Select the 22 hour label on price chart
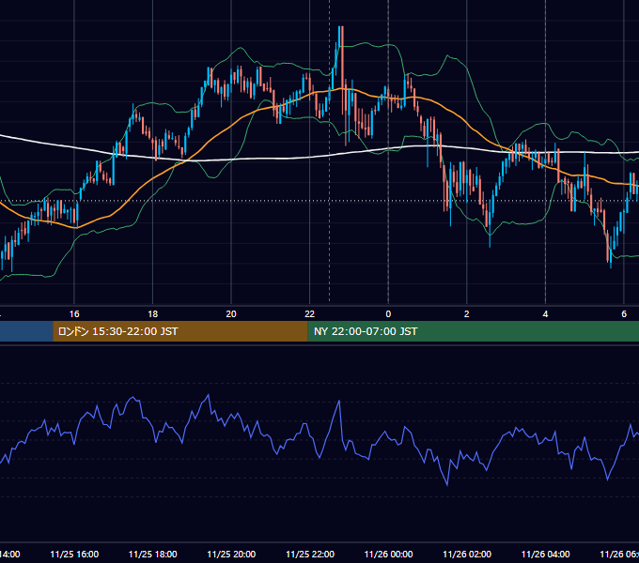 [310, 314]
